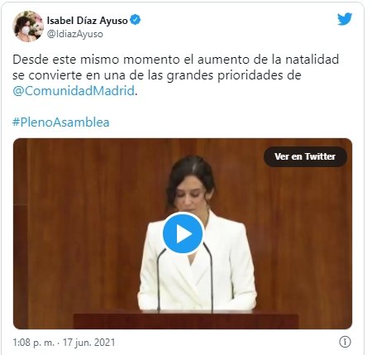Click the blank space below the hashtag
The height and width of the screenshot is (355, 372).
coord(182,133)
